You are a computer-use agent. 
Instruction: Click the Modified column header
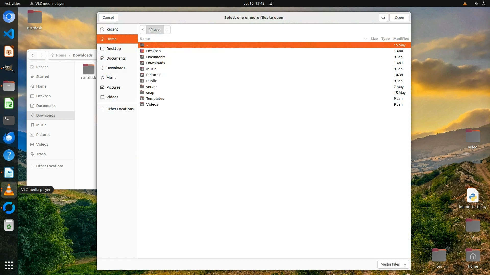(x=401, y=39)
